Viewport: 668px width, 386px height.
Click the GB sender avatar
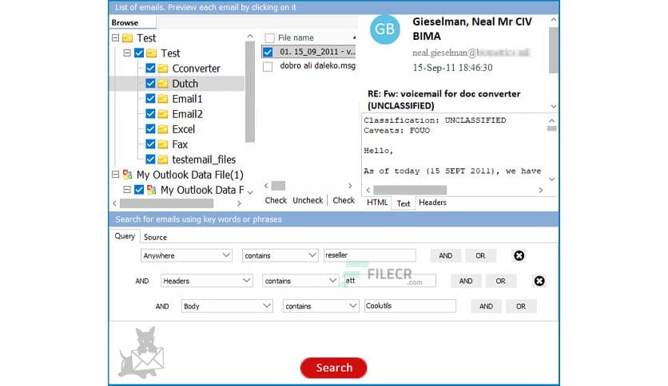384,29
